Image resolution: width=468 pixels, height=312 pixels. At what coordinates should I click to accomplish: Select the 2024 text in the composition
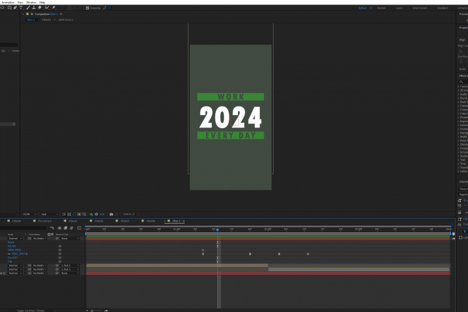[230, 117]
